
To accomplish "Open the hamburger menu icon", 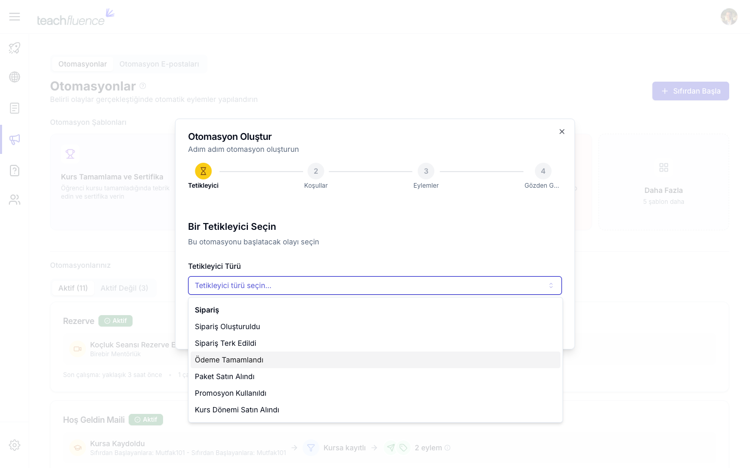I will [x=15, y=17].
